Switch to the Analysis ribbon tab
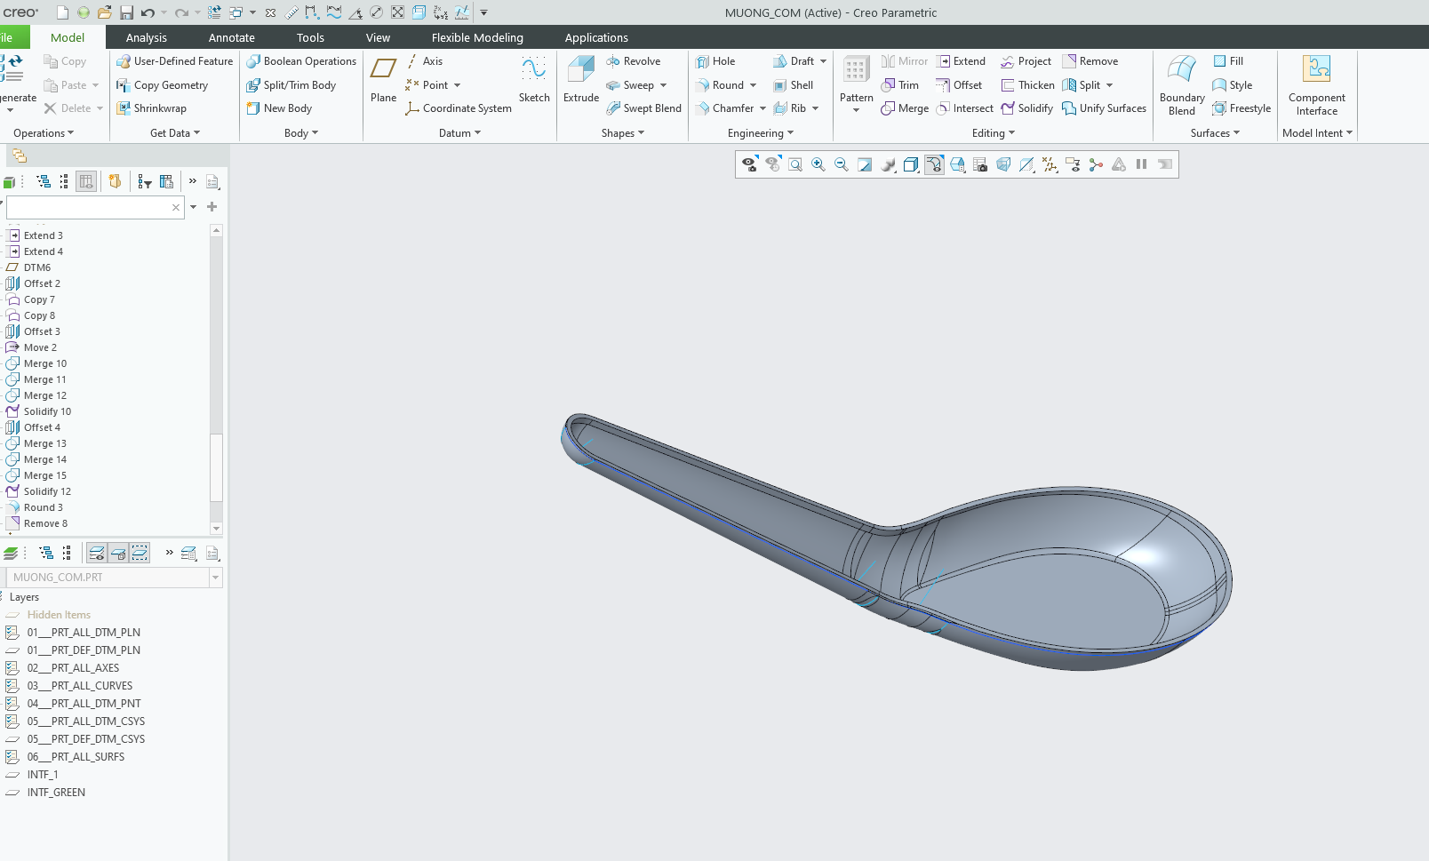The image size is (1429, 861). (x=147, y=37)
